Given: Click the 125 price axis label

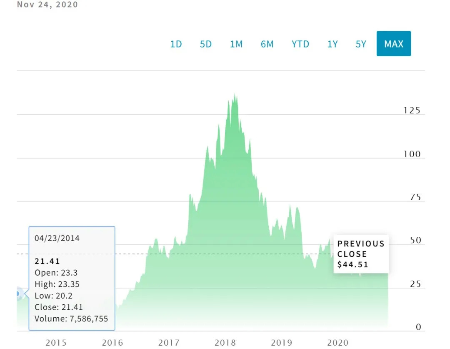Looking at the screenshot, I should coord(412,110).
